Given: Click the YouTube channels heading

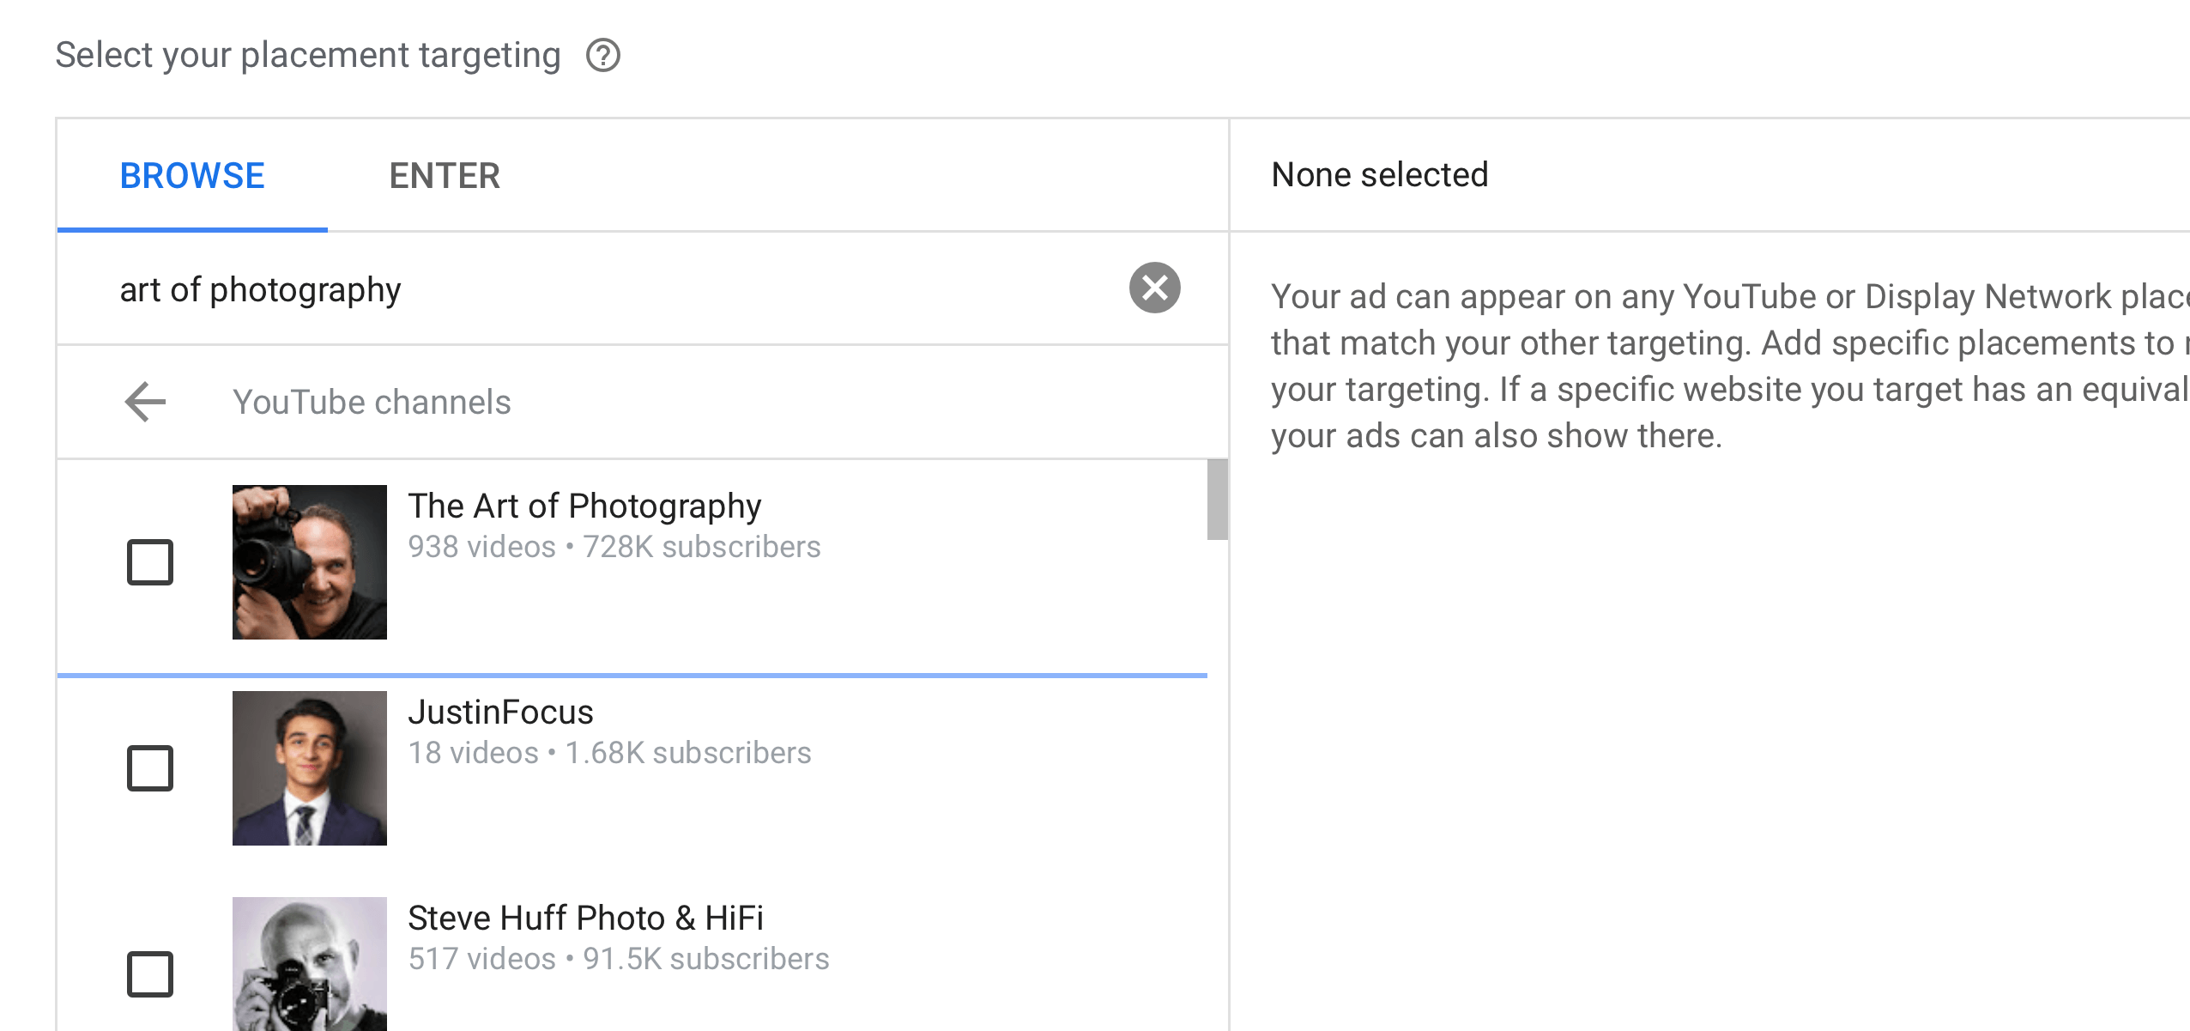Looking at the screenshot, I should 372,402.
